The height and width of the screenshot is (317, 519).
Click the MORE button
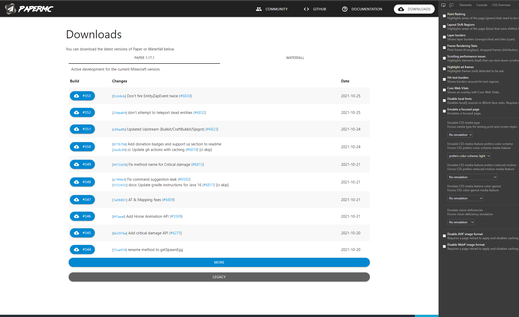pyautogui.click(x=219, y=262)
